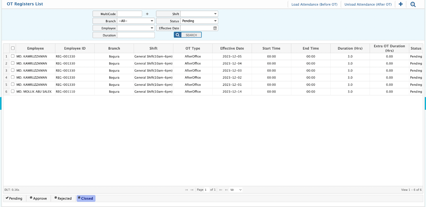Viewport: 426px width, 207px height.
Task: Go to first page in pager
Action: [x=186, y=190]
